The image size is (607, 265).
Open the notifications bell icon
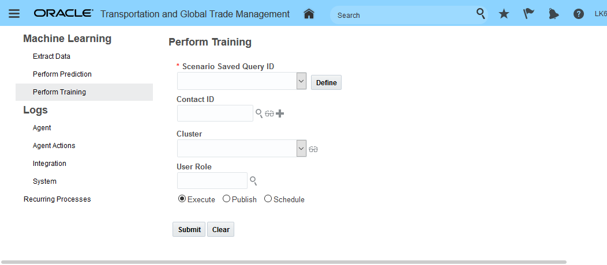pyautogui.click(x=553, y=14)
